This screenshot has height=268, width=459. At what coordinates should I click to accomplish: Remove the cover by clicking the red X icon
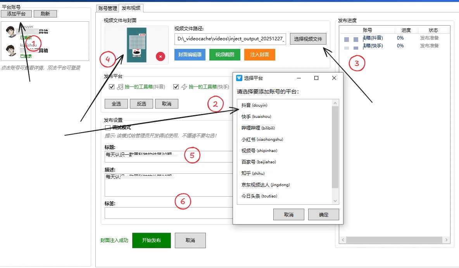[x=160, y=57]
